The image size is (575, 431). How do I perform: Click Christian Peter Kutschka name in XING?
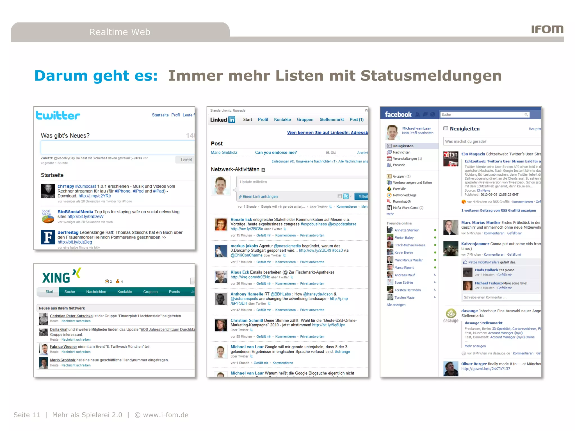(x=71, y=316)
